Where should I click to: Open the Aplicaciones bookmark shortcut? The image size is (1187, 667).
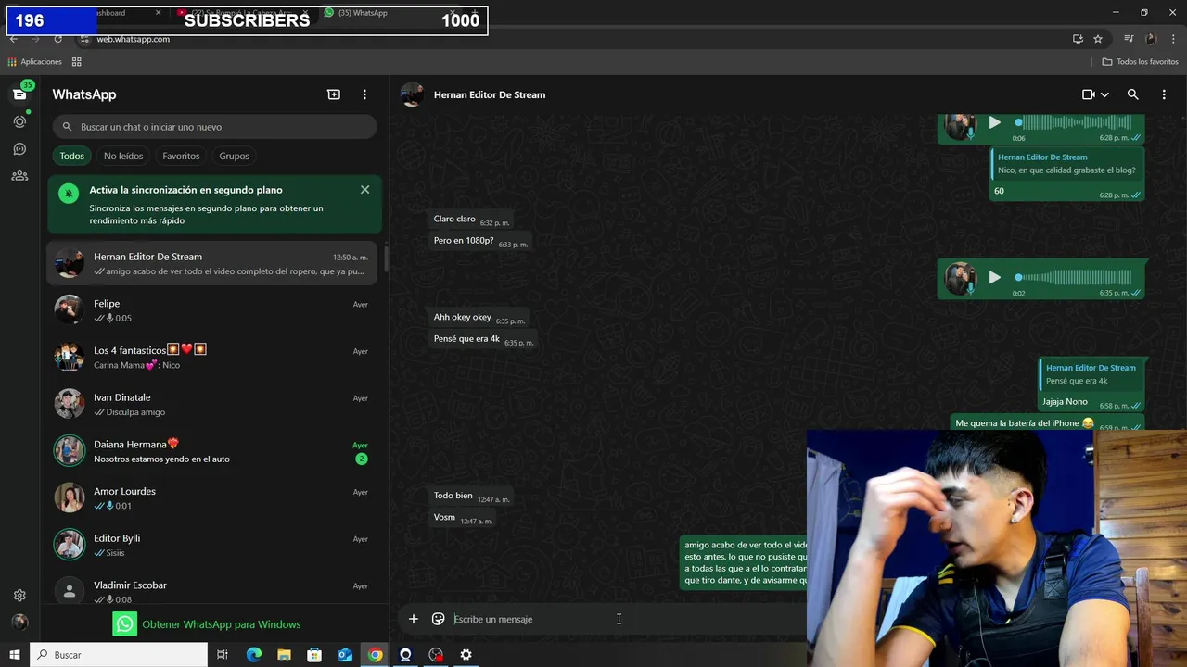(34, 62)
